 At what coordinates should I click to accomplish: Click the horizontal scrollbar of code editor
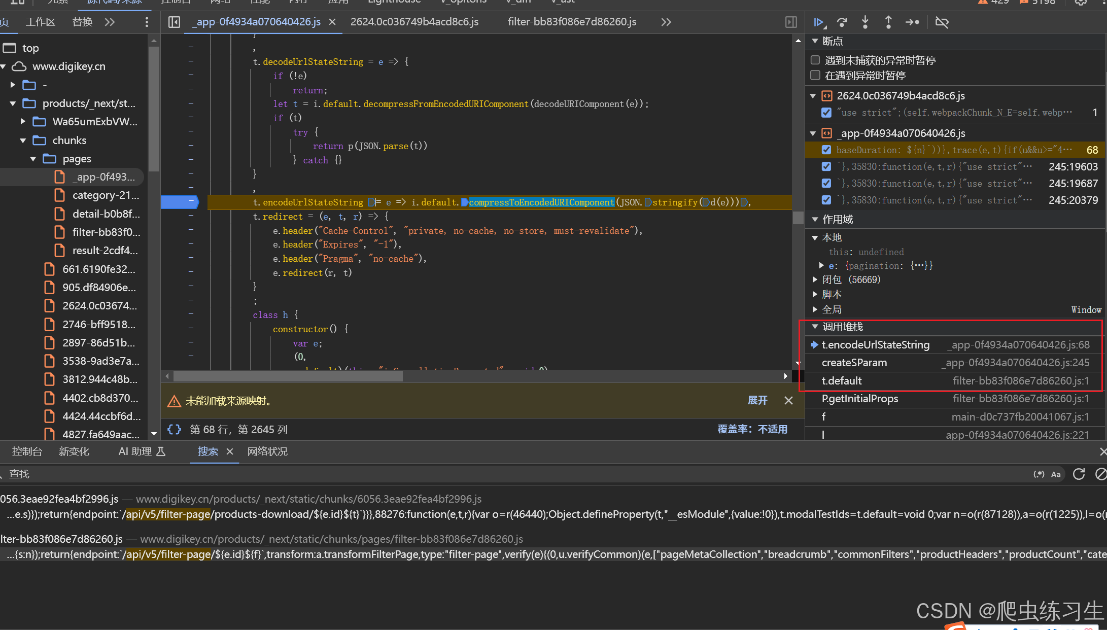click(x=288, y=376)
